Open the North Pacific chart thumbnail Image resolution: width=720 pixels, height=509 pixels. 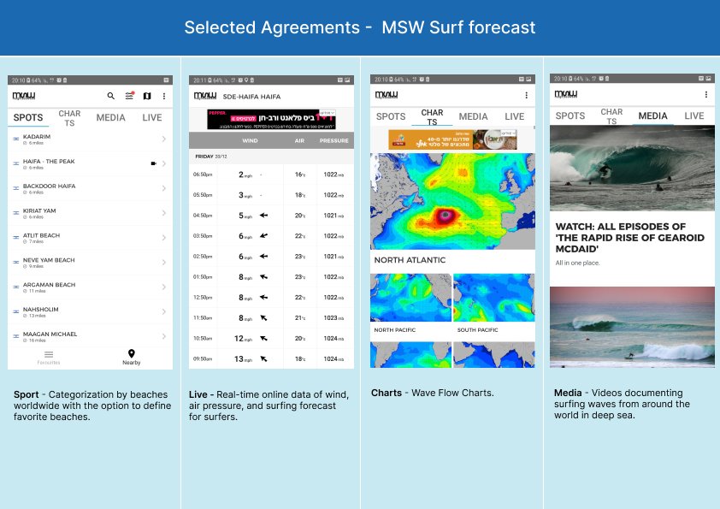coord(410,298)
